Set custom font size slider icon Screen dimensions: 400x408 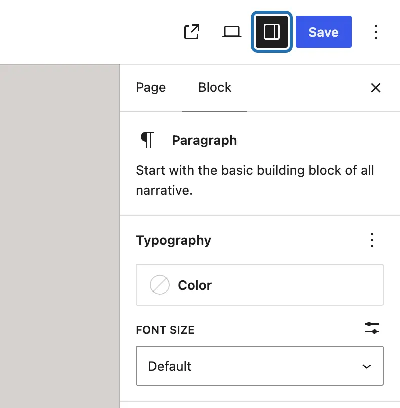[372, 328]
